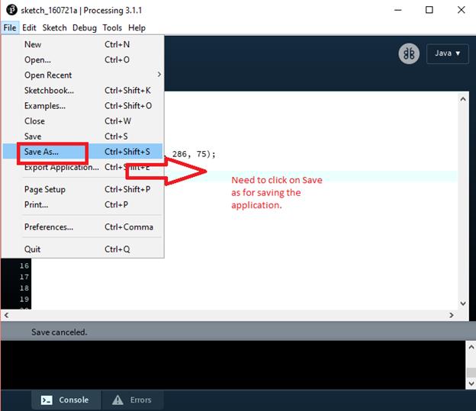Click Sketchbook... menu entry
The height and width of the screenshot is (411, 476).
82,91
